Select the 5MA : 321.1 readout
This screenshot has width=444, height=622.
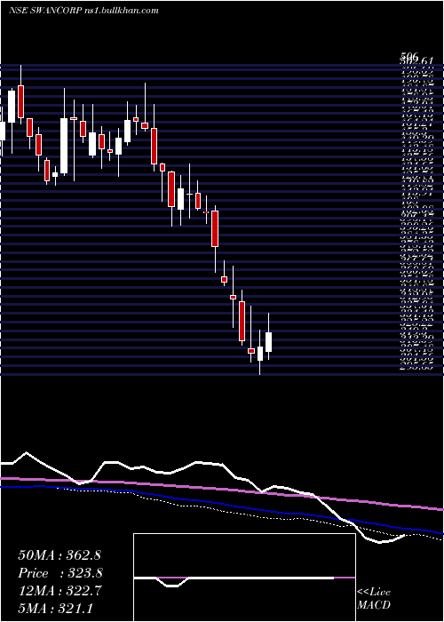tap(56, 608)
